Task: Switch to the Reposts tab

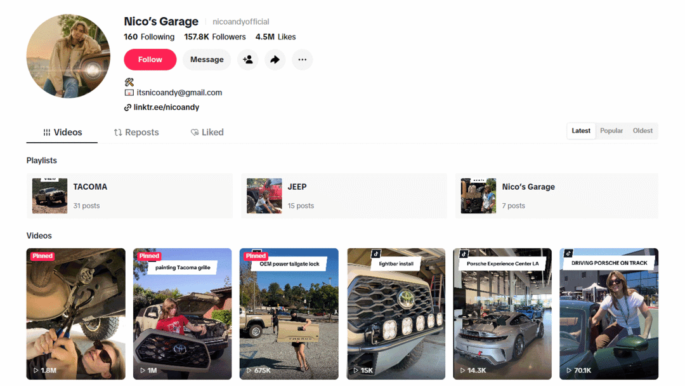Action: 136,133
